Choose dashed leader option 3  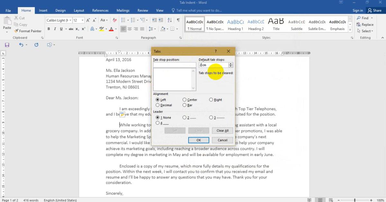click(x=211, y=118)
